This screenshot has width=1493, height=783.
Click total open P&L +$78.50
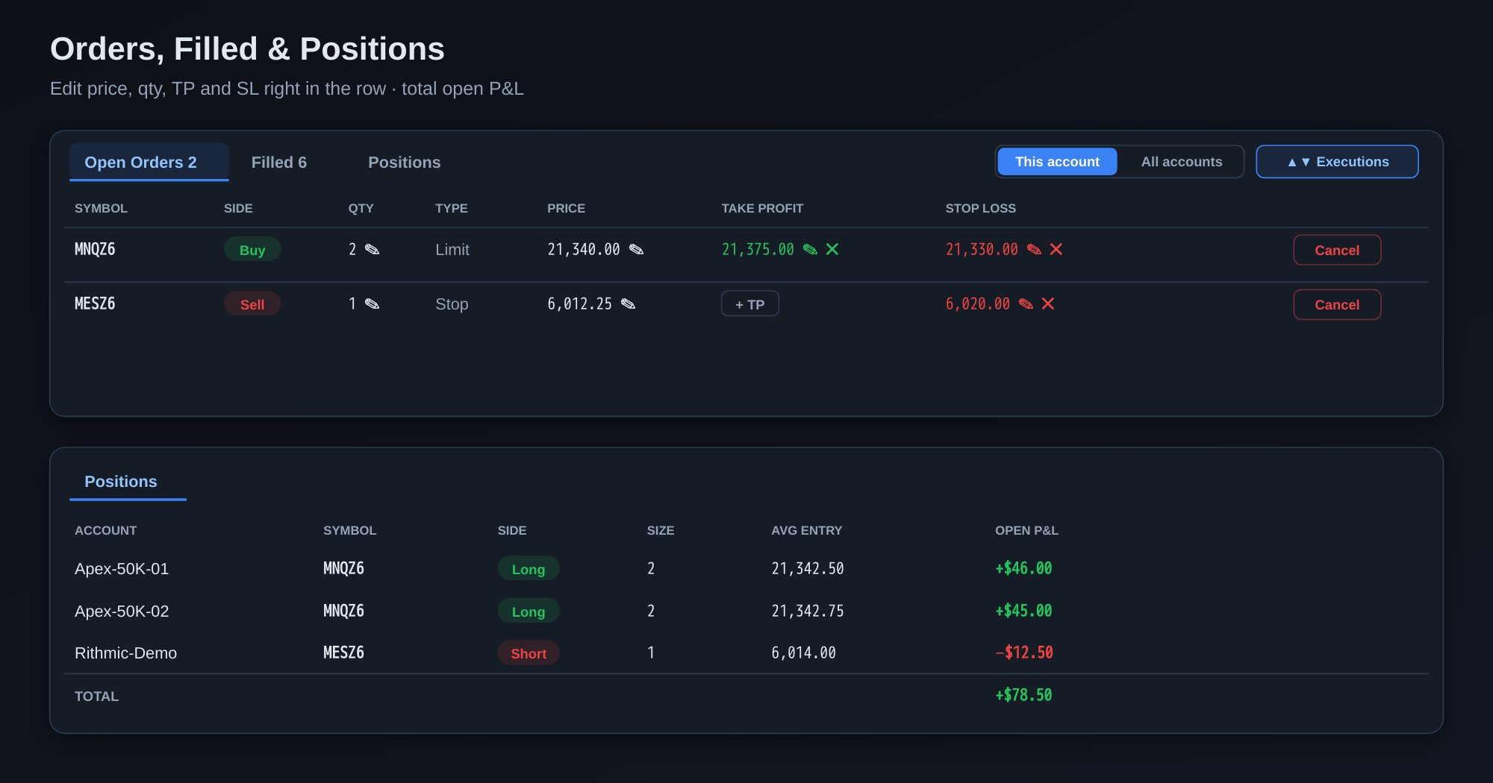pyautogui.click(x=1023, y=696)
